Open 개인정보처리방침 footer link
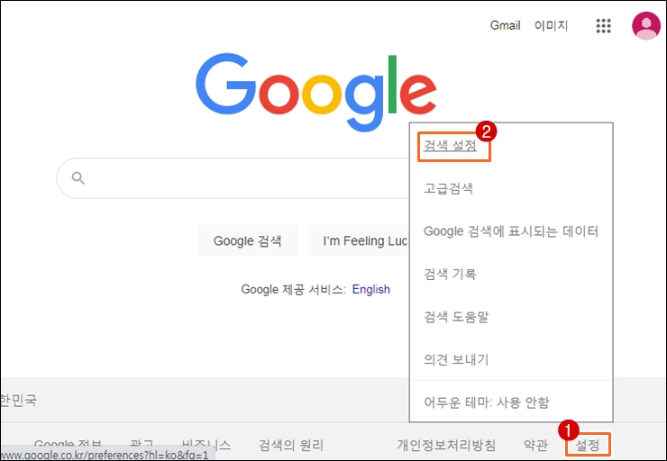This screenshot has height=461, width=667. tap(446, 445)
